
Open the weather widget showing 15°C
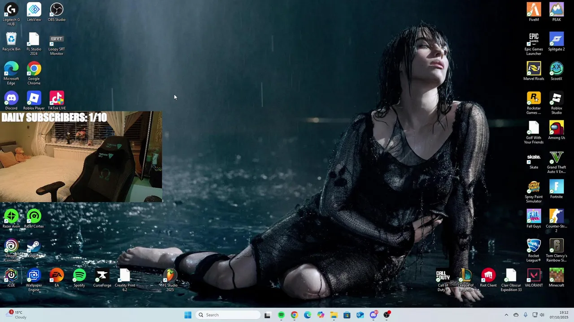pos(15,315)
